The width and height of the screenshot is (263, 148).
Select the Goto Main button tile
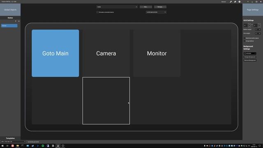click(55, 53)
